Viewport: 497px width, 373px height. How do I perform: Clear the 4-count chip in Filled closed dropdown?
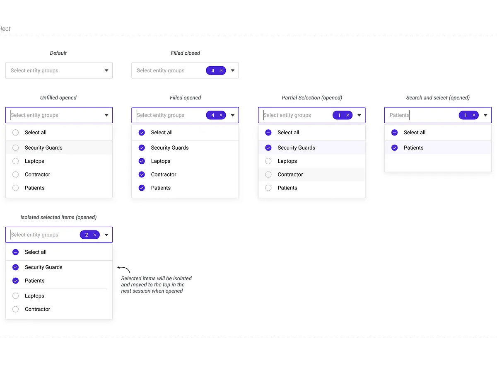pos(221,71)
